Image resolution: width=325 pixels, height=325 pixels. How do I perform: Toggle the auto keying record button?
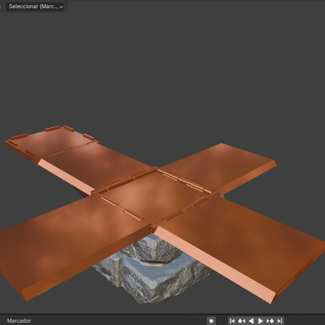coord(211,321)
